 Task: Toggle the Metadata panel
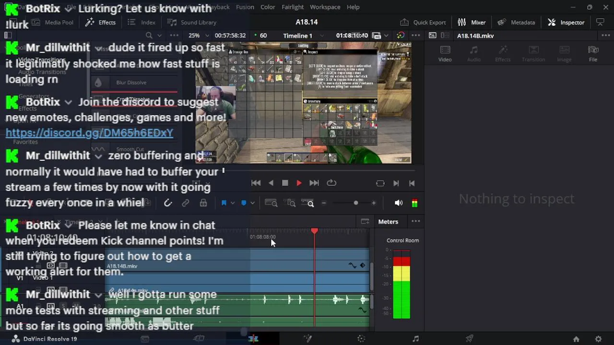click(x=517, y=22)
